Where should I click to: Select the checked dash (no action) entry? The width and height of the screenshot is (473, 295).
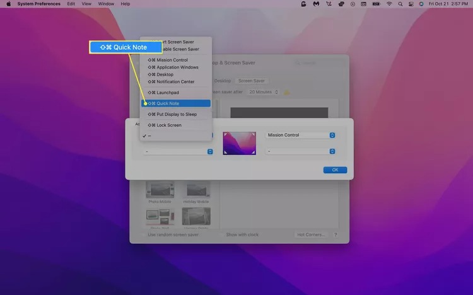176,136
